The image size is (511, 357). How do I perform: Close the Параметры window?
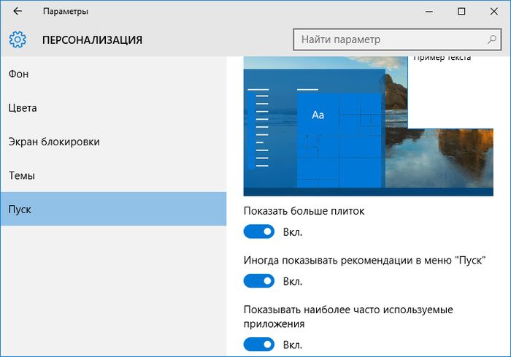[x=494, y=12]
